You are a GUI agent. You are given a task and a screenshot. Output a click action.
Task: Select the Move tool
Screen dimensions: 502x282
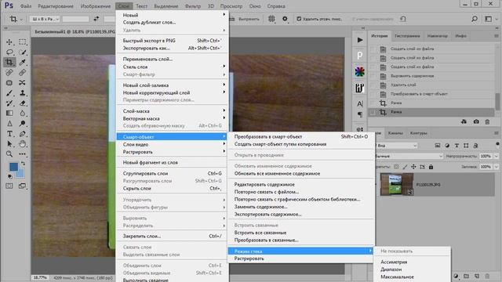[9, 42]
